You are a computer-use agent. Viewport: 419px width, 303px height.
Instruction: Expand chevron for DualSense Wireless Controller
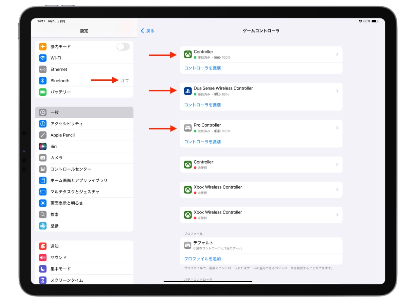click(337, 91)
